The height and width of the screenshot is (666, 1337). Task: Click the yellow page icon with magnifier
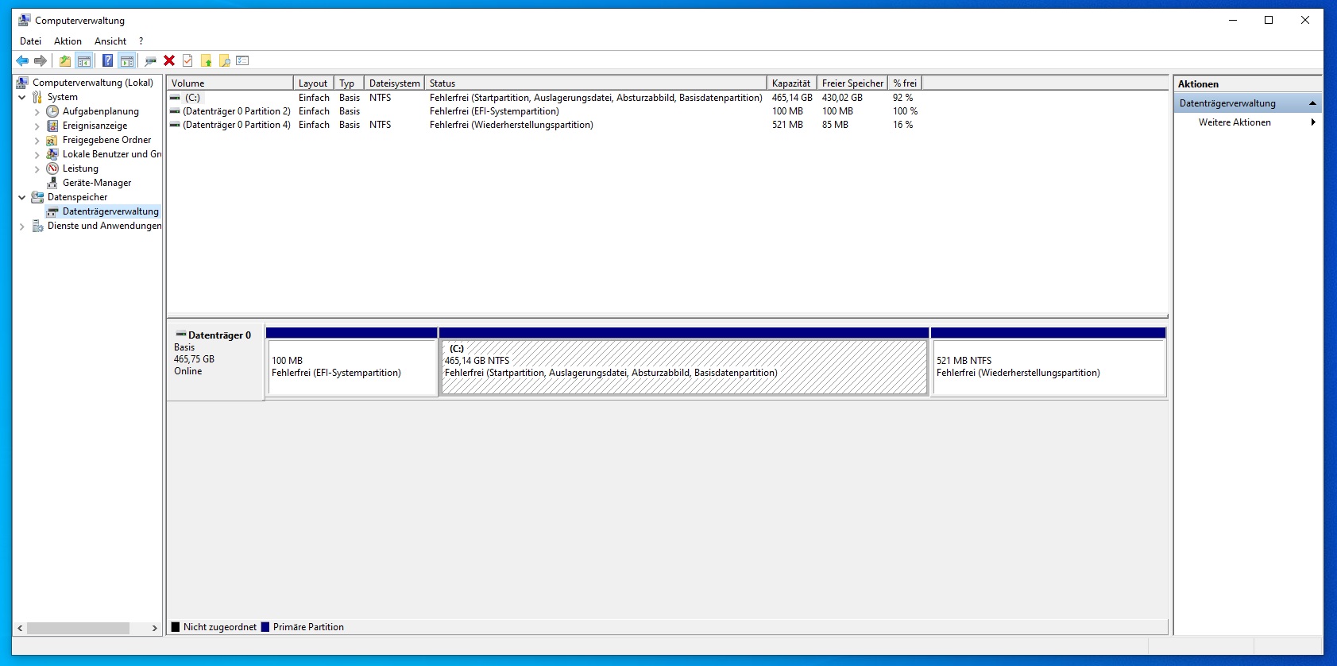point(225,60)
